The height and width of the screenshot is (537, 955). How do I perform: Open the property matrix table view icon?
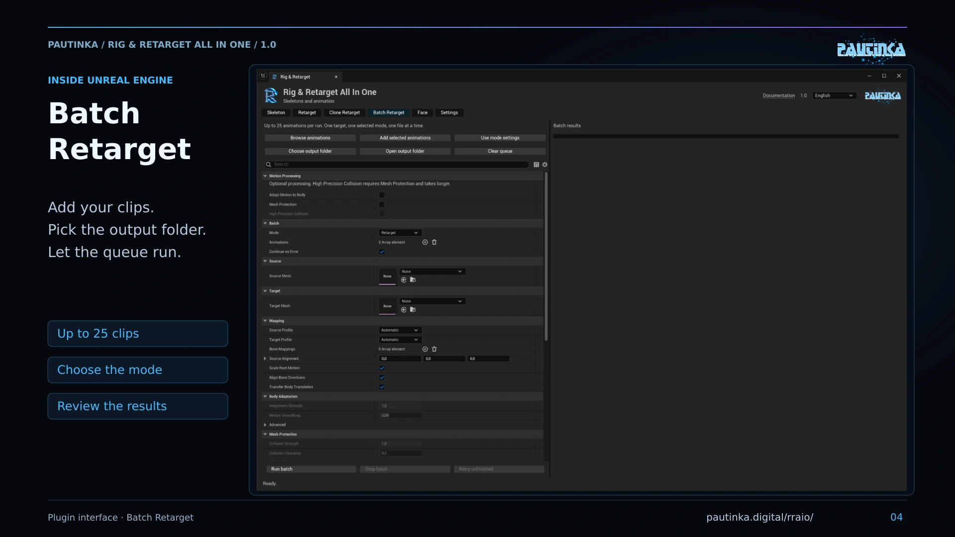(x=536, y=165)
